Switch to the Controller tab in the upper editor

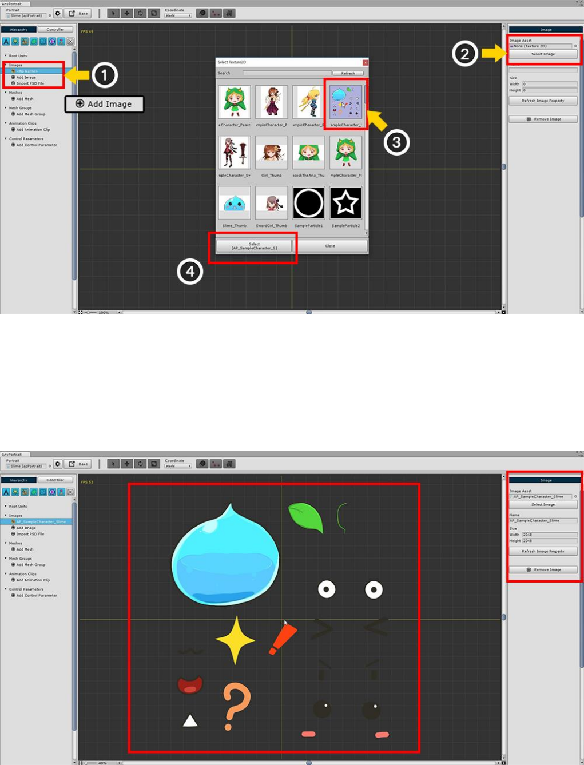point(55,29)
